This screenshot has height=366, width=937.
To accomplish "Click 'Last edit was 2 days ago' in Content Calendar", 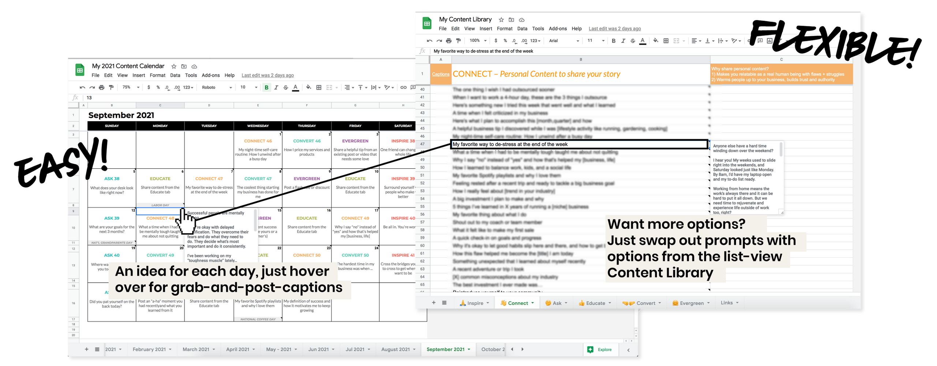I will [268, 75].
